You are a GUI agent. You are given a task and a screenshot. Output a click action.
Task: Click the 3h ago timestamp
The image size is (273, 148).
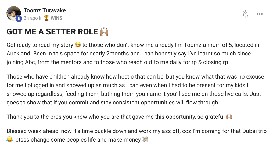(31, 18)
